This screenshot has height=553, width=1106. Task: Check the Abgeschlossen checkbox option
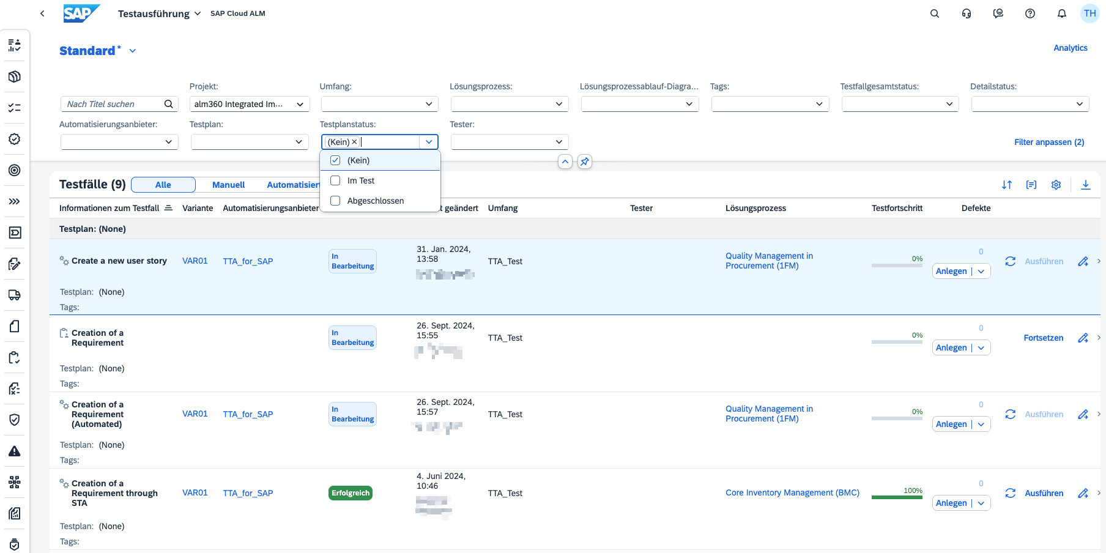point(335,201)
